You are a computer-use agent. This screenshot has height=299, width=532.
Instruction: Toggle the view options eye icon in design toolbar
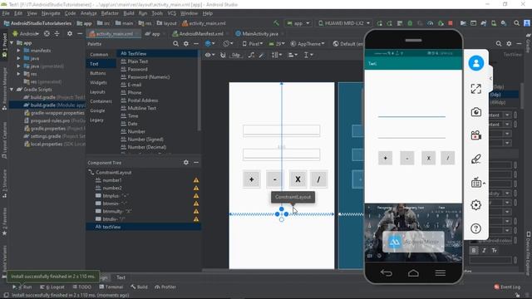pos(209,55)
